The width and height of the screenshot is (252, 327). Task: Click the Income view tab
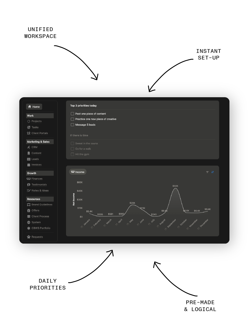click(x=78, y=172)
